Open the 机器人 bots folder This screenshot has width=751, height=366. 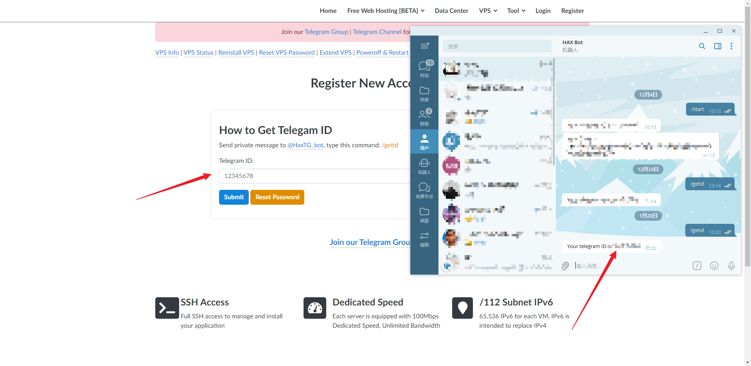[424, 166]
